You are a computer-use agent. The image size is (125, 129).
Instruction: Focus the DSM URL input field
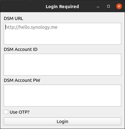(x=62, y=34)
